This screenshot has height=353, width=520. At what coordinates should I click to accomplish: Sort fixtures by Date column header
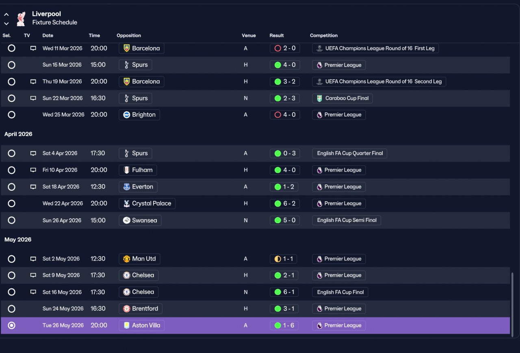pos(48,36)
